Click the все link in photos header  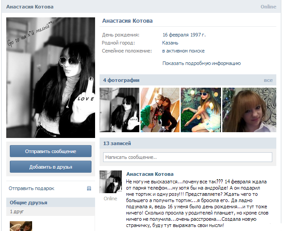click(x=268, y=80)
